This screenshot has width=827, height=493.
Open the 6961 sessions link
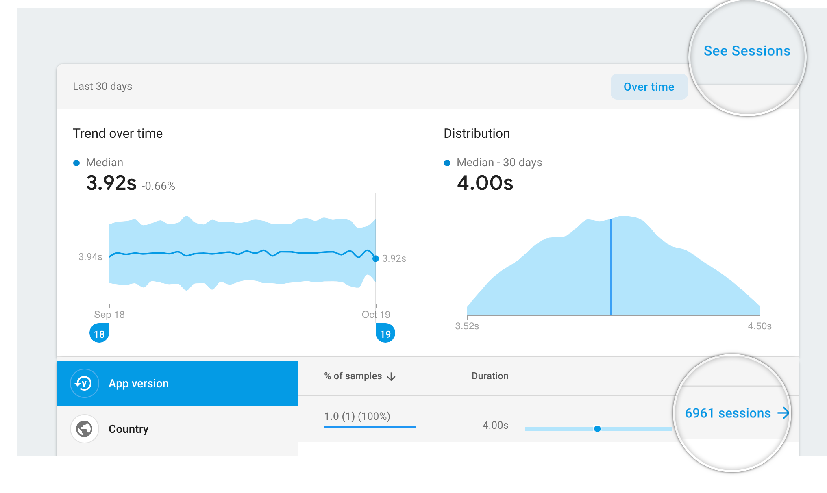click(727, 413)
